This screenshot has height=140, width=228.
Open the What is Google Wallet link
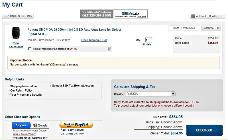[x=24, y=134]
